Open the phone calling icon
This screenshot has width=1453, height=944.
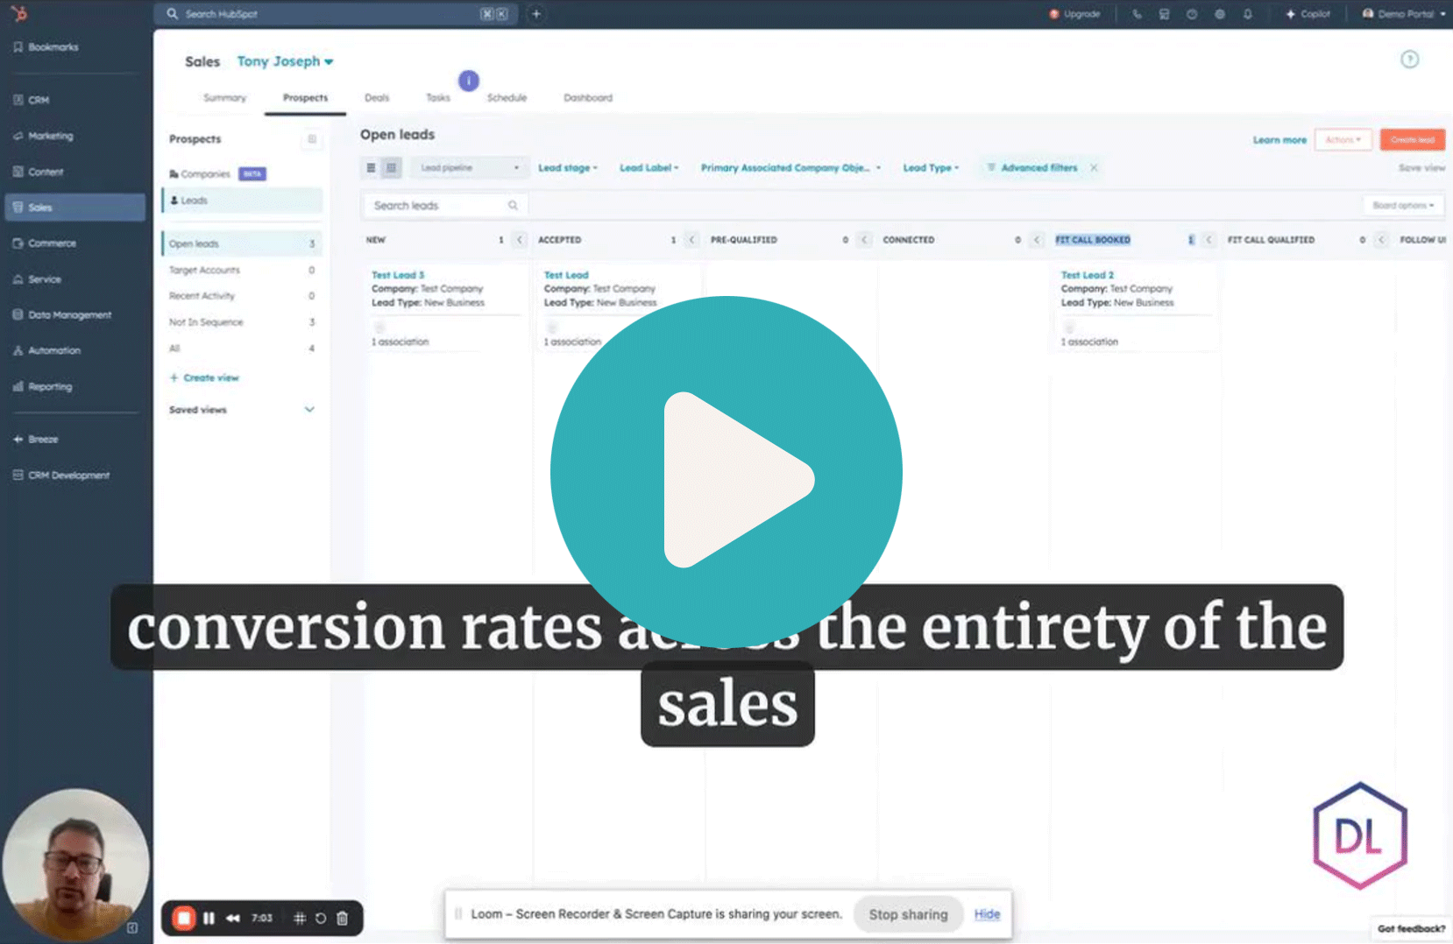point(1137,14)
